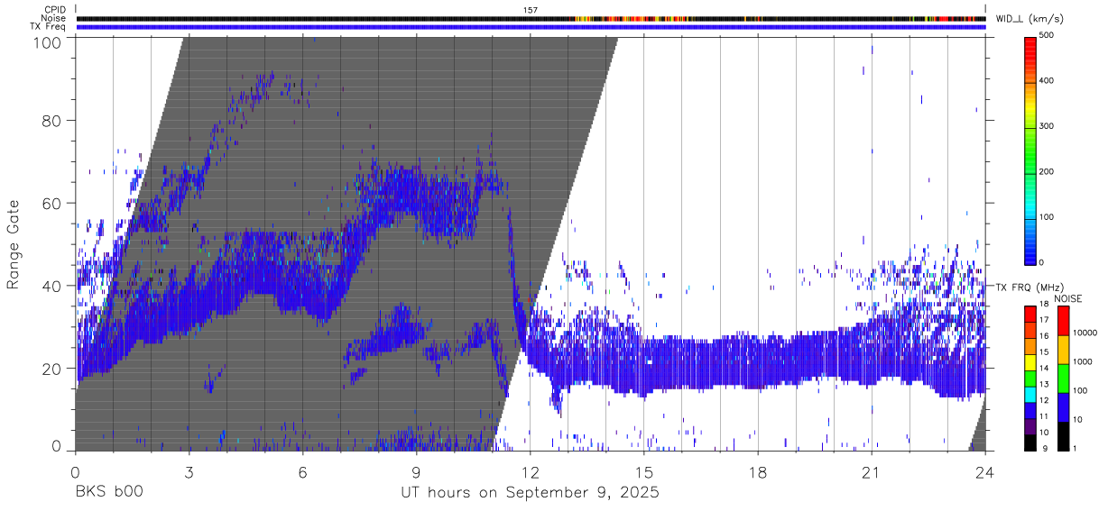This screenshot has height=511, width=1108.
Task: Click the CPID value 157
Action: click(531, 10)
